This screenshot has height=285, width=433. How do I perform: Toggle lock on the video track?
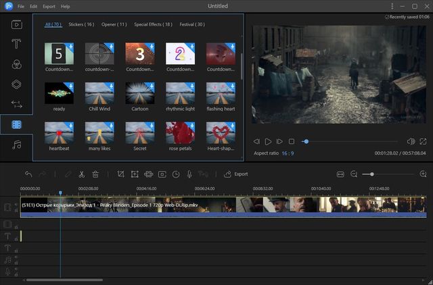pos(16,211)
